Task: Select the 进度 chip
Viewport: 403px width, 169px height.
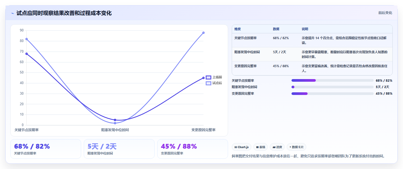Action: (277, 147)
